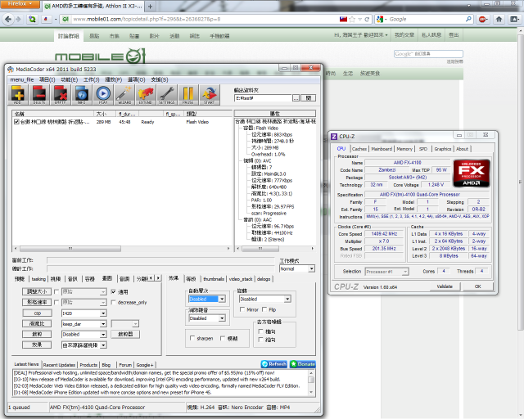524x419 pixels.
Task: Open the 選項(O) menu
Action: pos(137,79)
